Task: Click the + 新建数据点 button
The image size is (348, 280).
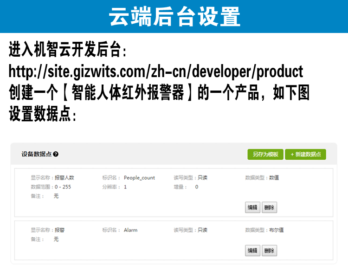Action: pos(306,154)
